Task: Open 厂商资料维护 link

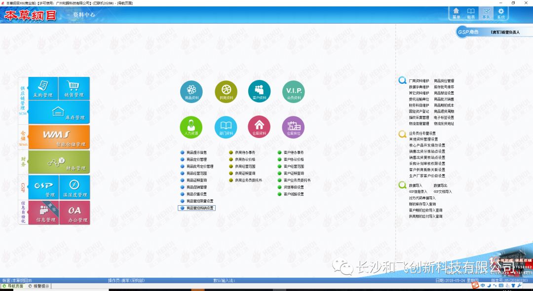Action: click(419, 81)
